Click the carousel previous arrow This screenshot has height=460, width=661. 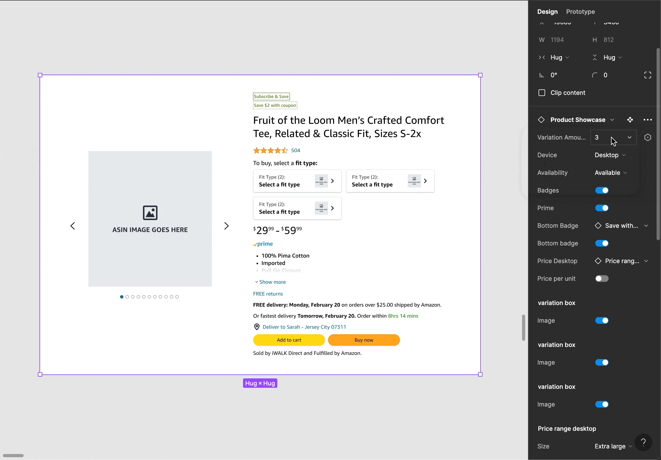pos(73,226)
